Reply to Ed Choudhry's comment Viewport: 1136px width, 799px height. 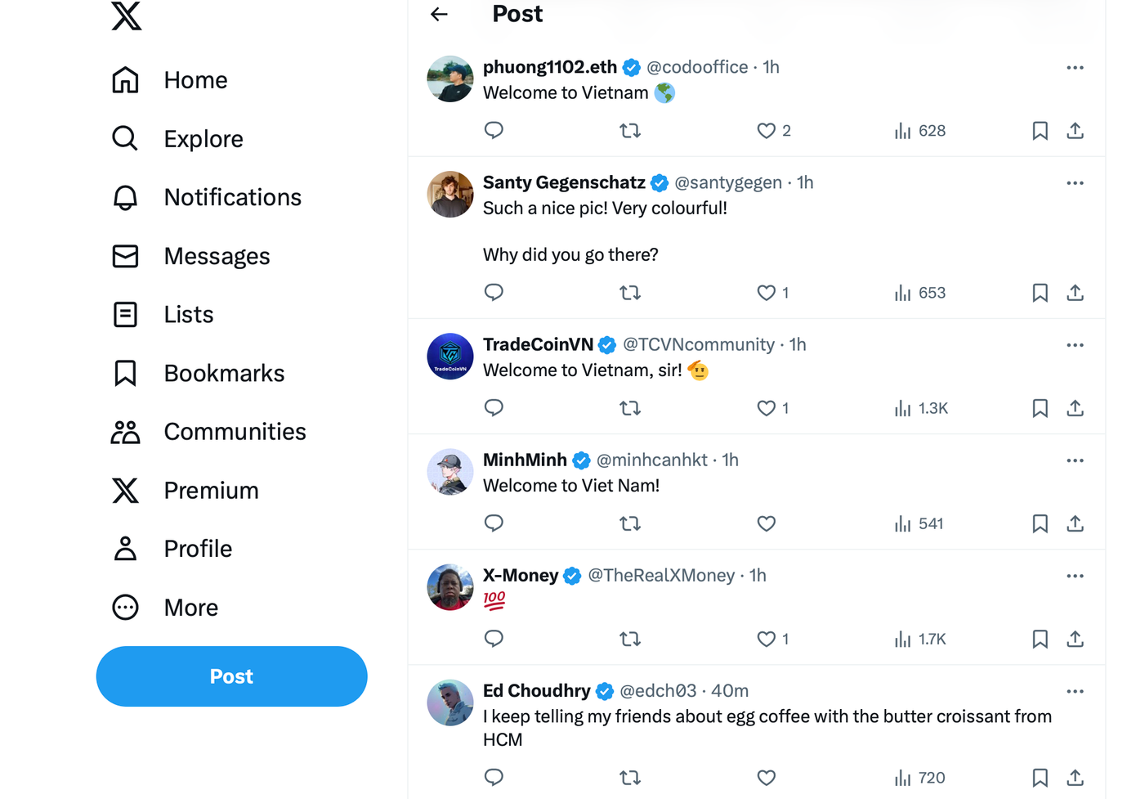click(494, 778)
